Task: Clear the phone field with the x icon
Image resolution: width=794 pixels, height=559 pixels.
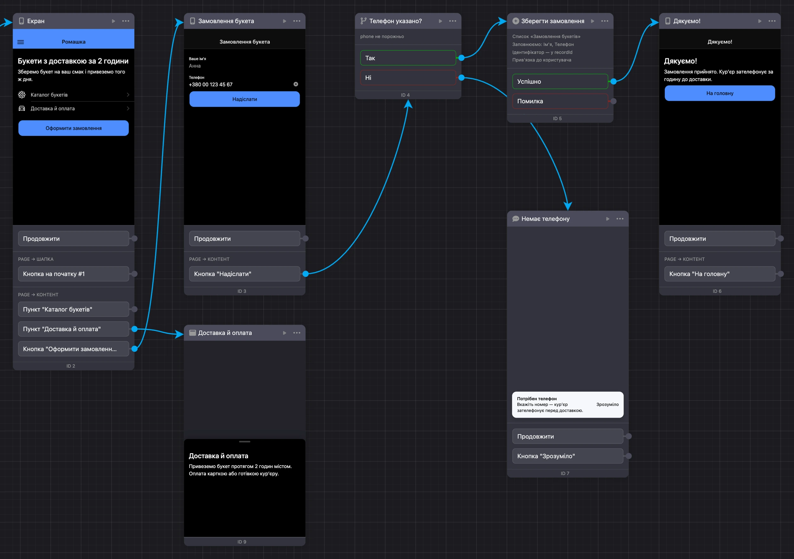Action: pyautogui.click(x=296, y=84)
